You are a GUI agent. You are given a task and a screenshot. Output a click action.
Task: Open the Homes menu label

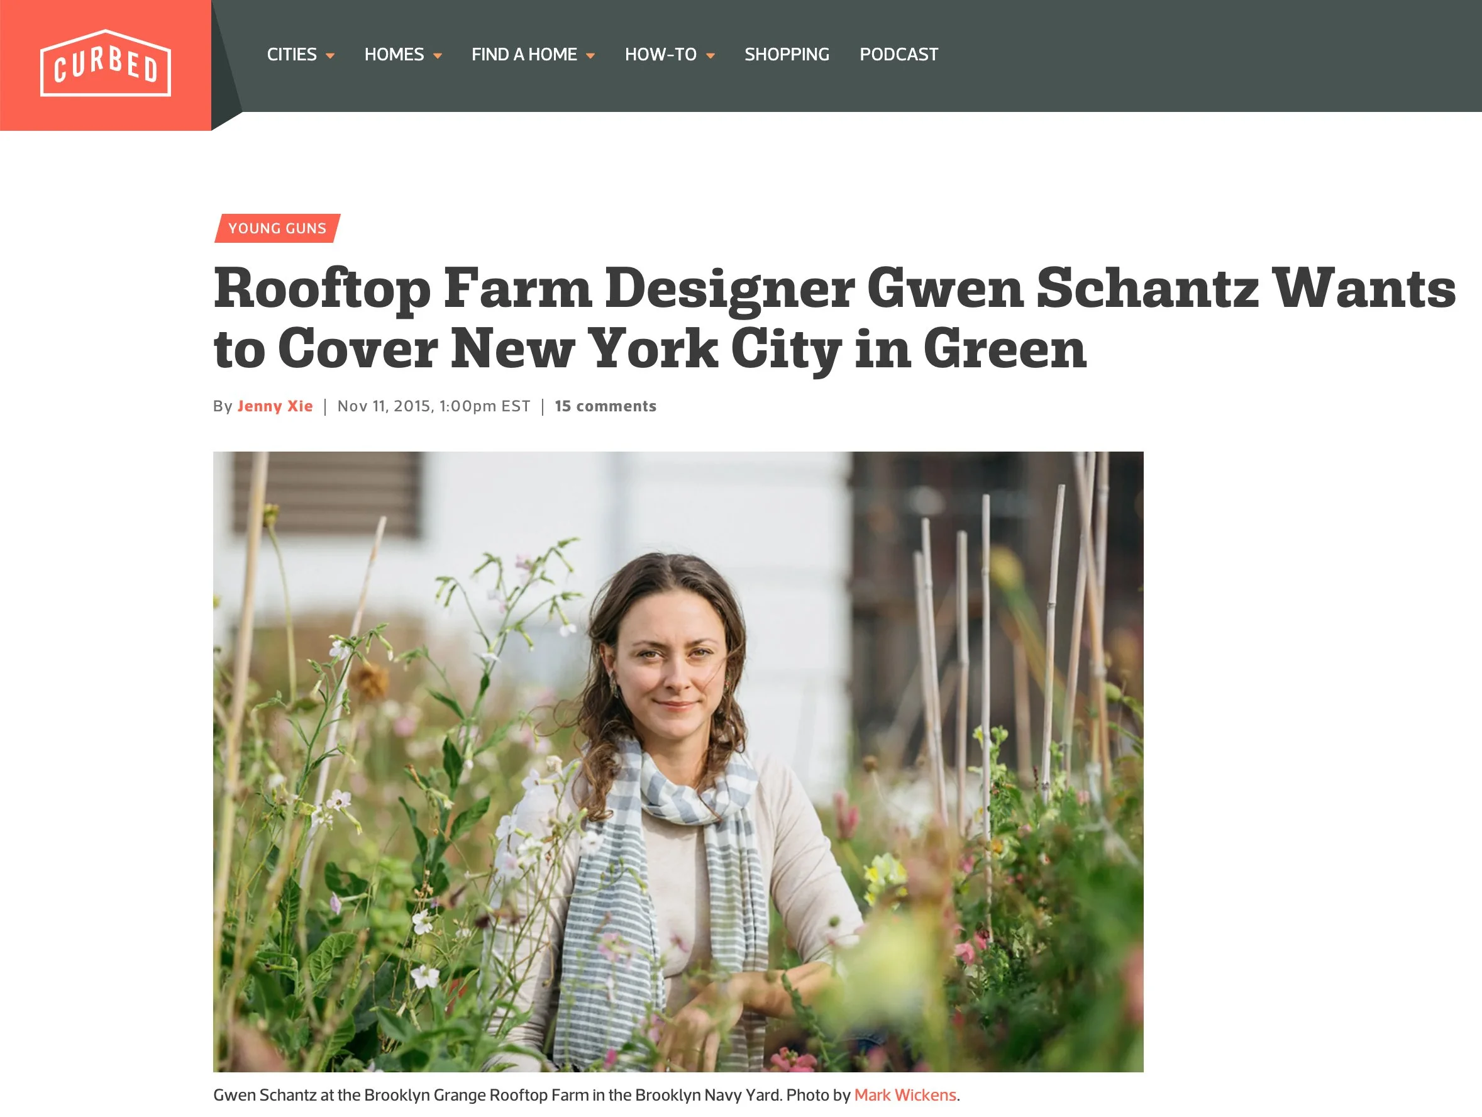[x=394, y=54]
